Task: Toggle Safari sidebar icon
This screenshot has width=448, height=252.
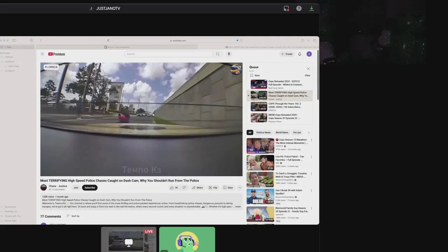Action: click(x=14, y=41)
